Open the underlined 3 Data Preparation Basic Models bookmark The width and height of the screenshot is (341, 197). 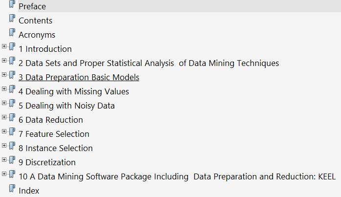coord(79,77)
